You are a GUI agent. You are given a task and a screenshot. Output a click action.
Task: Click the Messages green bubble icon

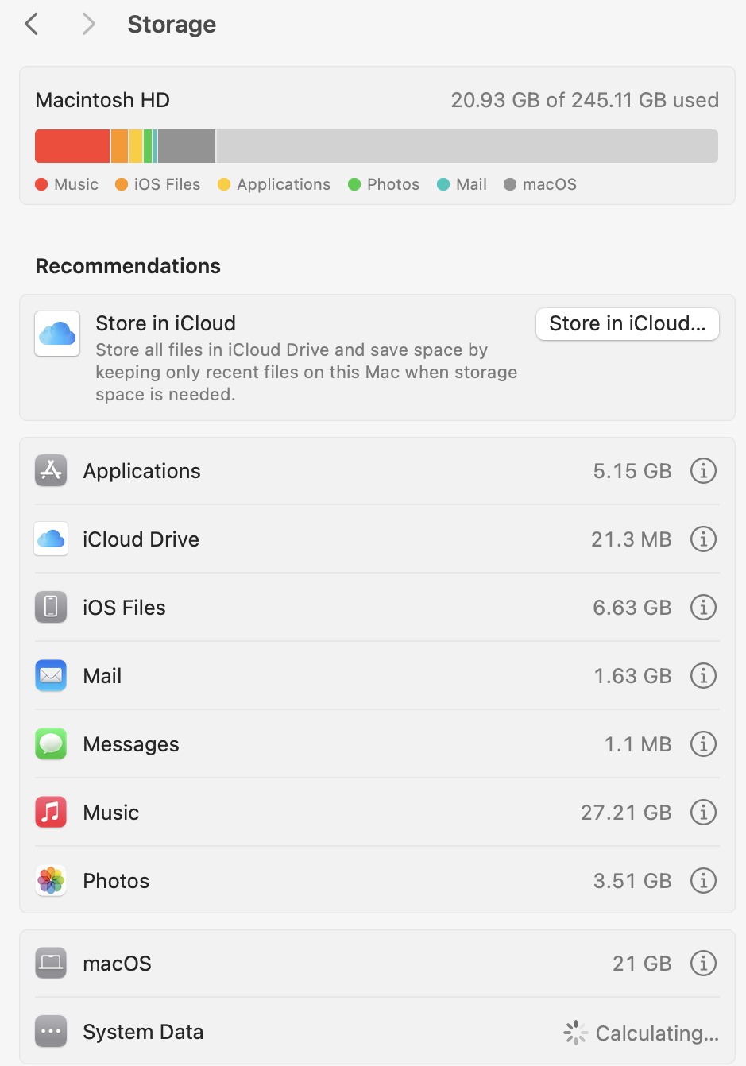click(x=51, y=744)
